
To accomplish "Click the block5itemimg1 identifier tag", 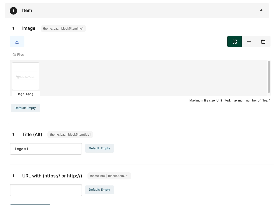I will 63,29.
